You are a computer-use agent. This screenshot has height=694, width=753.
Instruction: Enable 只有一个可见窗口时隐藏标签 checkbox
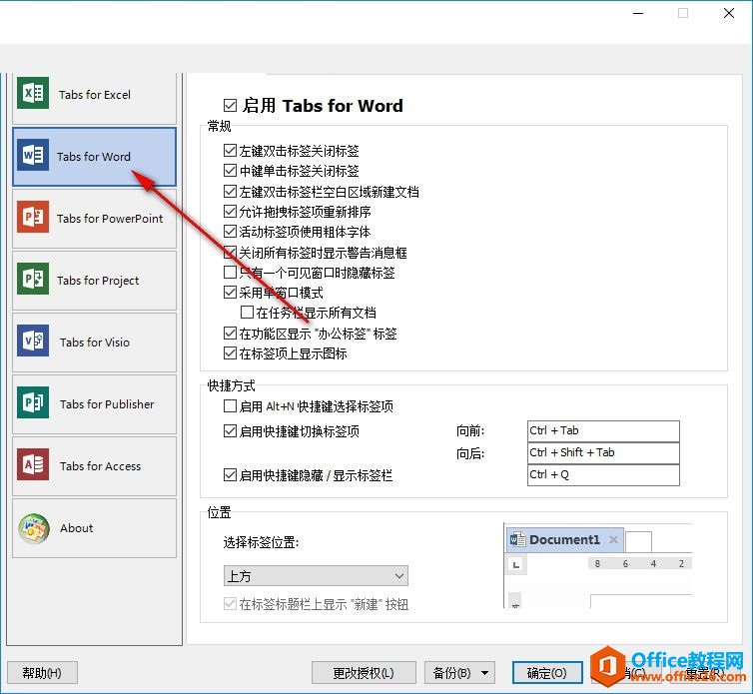coord(230,273)
